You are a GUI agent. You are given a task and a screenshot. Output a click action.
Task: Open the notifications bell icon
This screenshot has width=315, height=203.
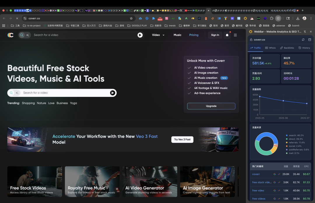pyautogui.click(x=227, y=35)
